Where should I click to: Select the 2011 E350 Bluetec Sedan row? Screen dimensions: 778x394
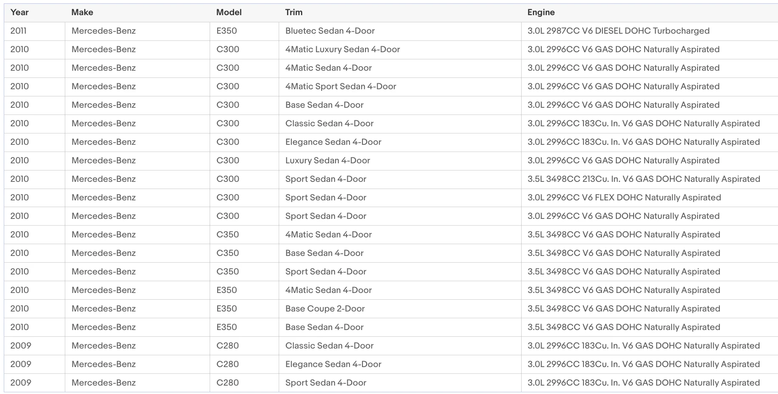[x=391, y=31]
